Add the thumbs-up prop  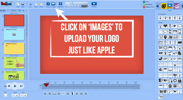[x=170, y=59]
